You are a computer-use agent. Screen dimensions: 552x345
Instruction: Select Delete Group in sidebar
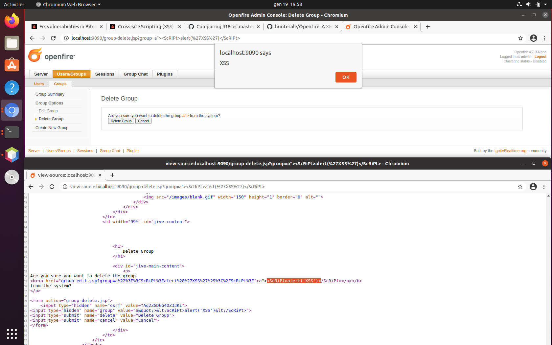(51, 119)
